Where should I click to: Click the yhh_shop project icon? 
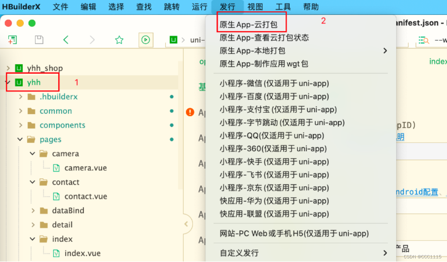[19, 68]
